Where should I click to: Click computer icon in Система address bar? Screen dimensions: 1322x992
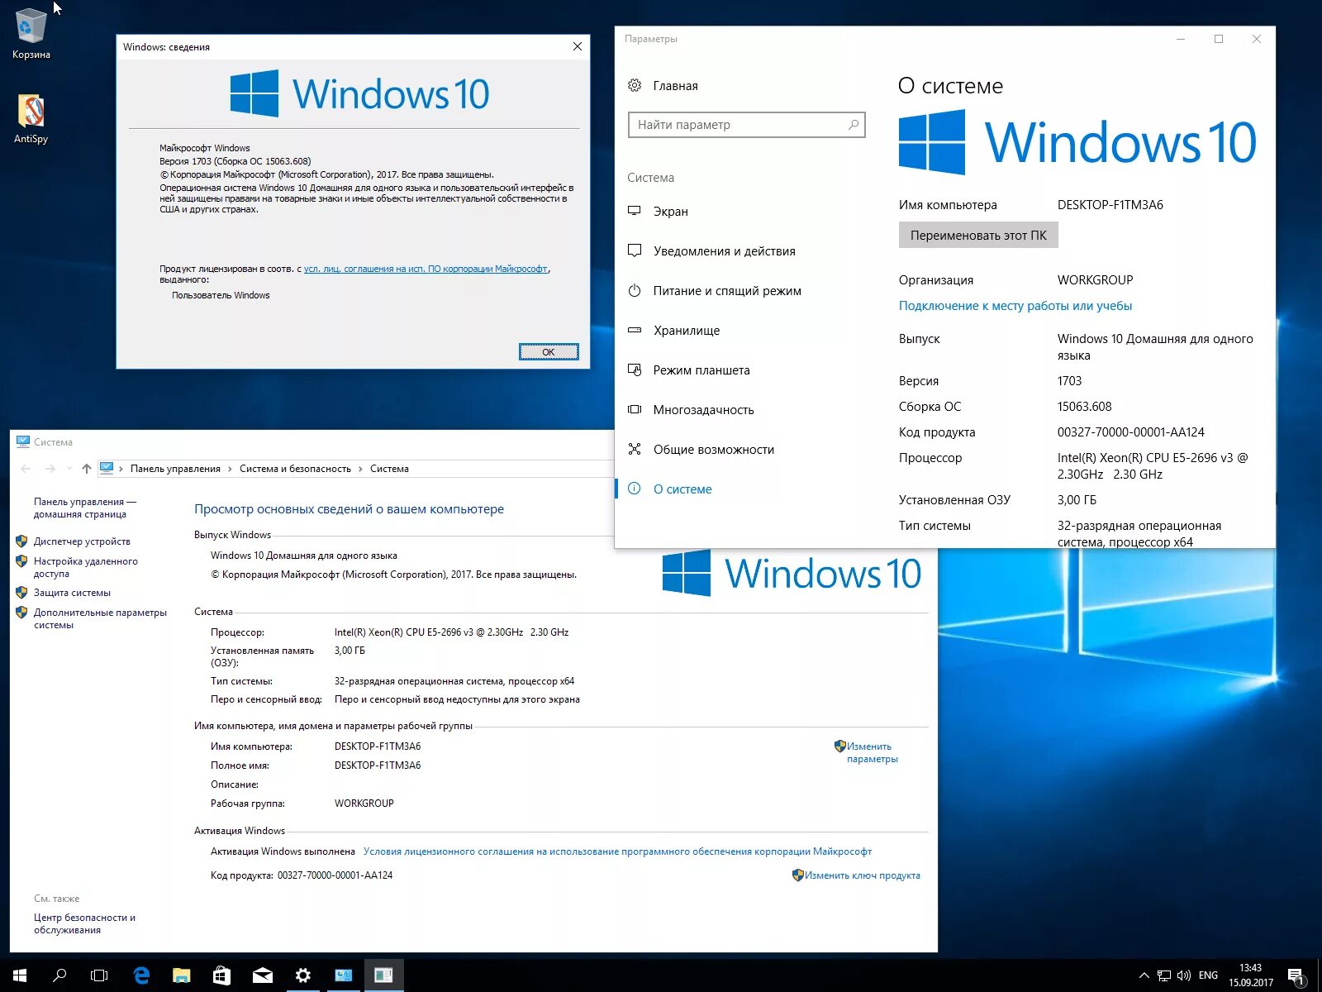[107, 468]
